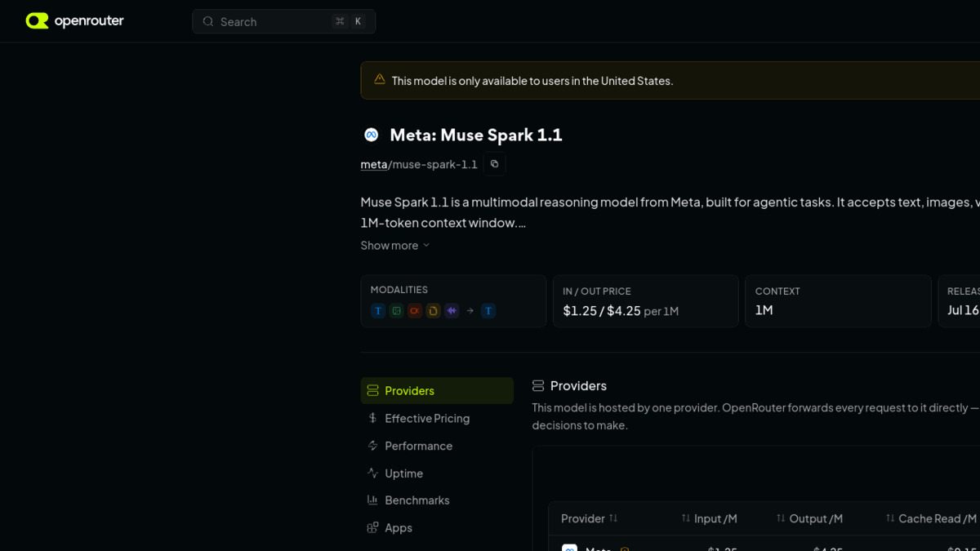
Task: Open the Apps section
Action: 437,527
